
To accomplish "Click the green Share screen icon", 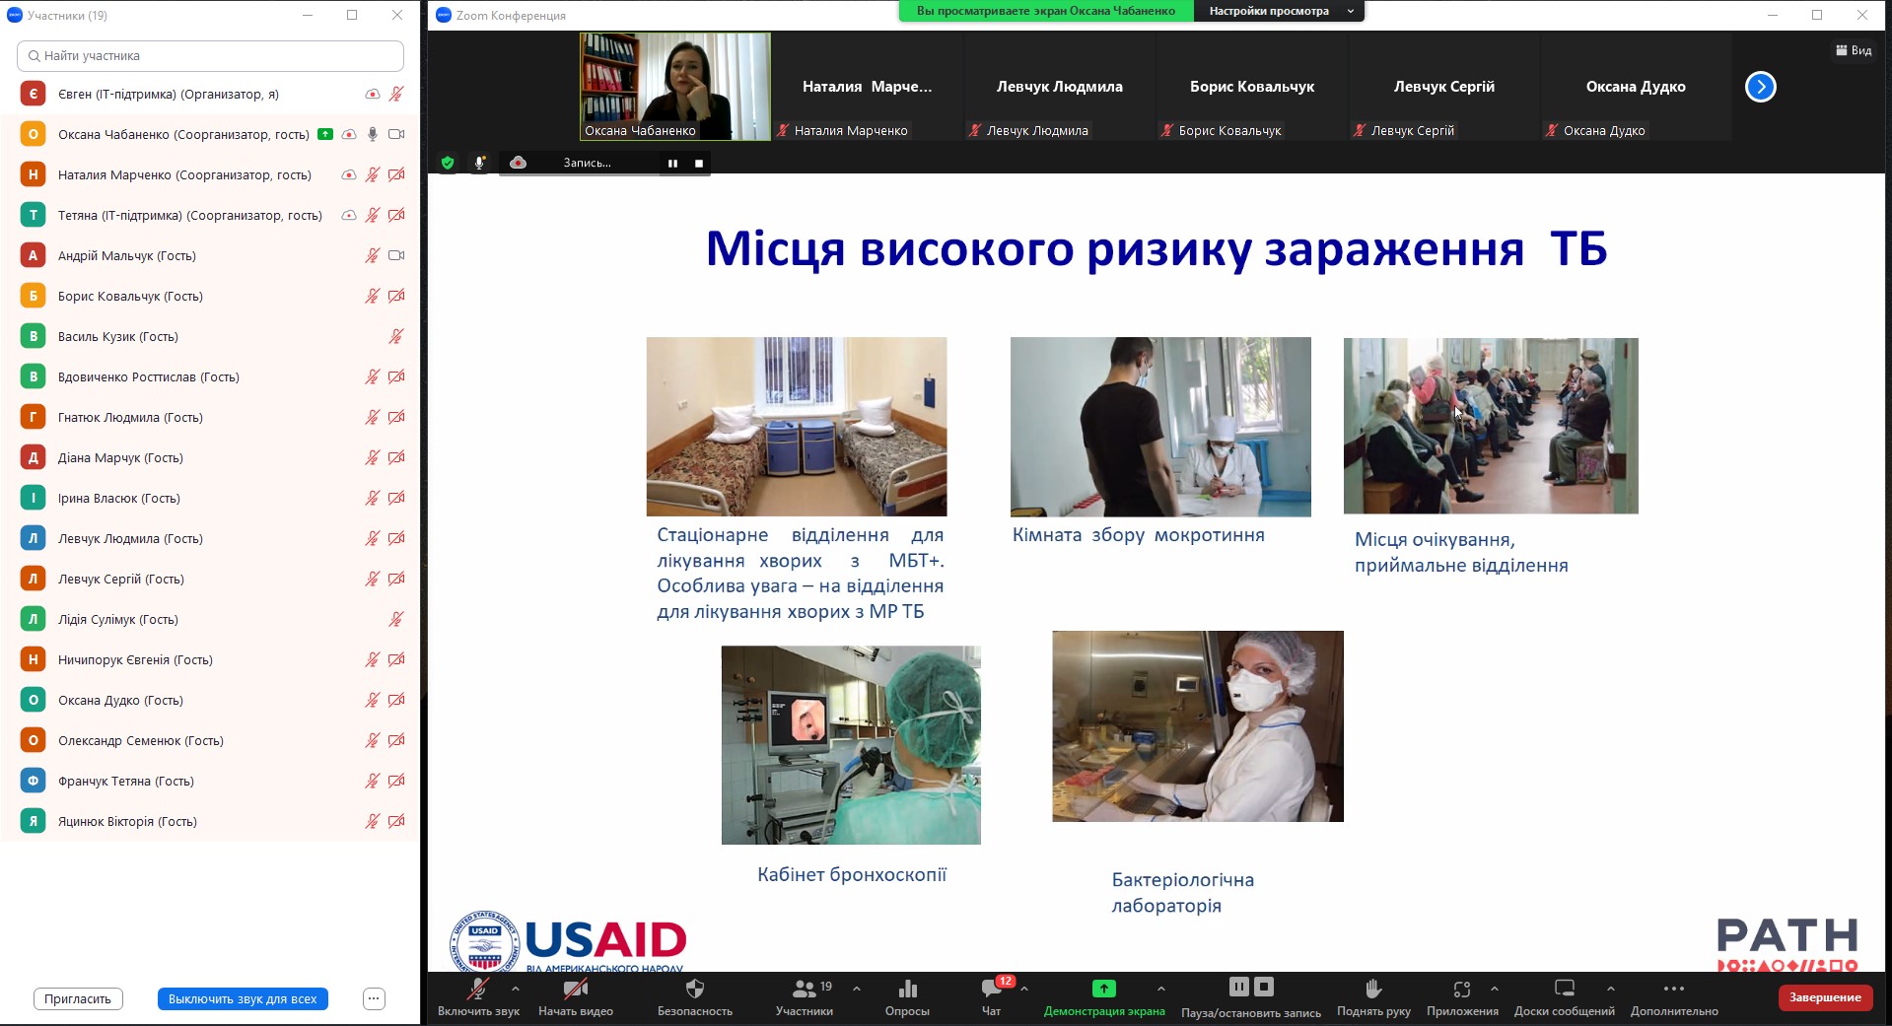I will [x=1103, y=989].
